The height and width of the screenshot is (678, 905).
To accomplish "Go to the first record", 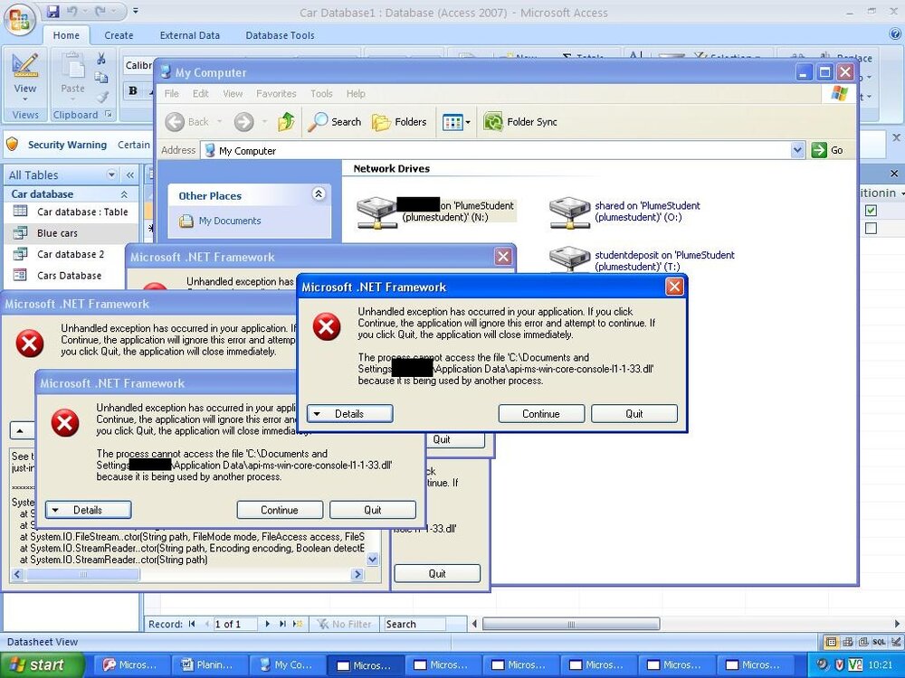I will point(192,624).
